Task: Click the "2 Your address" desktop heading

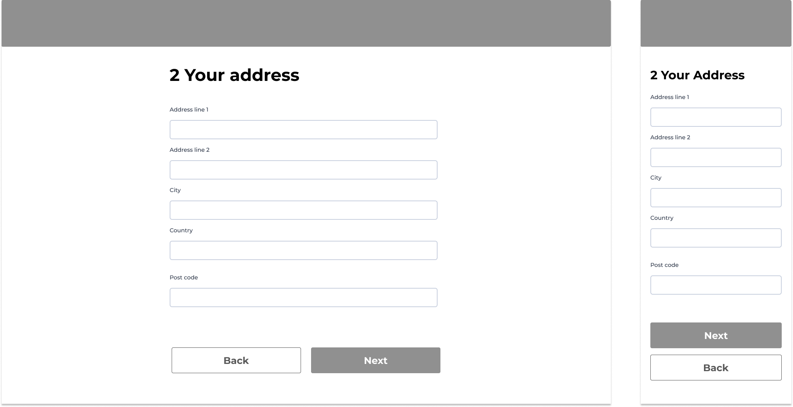Action: 234,75
